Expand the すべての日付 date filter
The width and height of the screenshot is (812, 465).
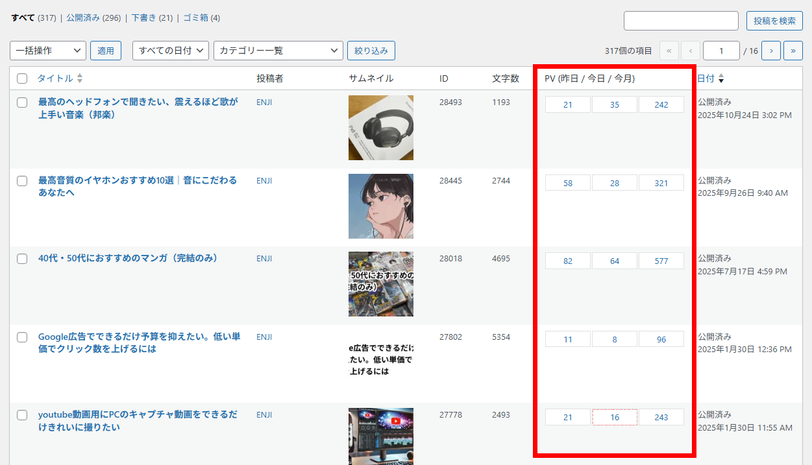point(171,51)
